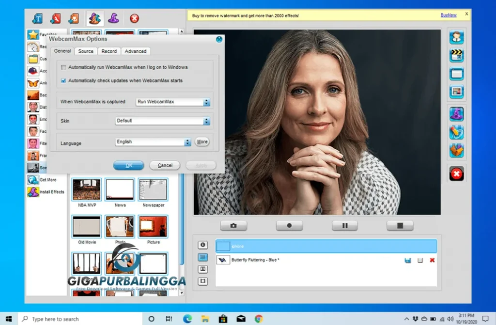Select the NBA MVP effect thumbnail

[86, 189]
